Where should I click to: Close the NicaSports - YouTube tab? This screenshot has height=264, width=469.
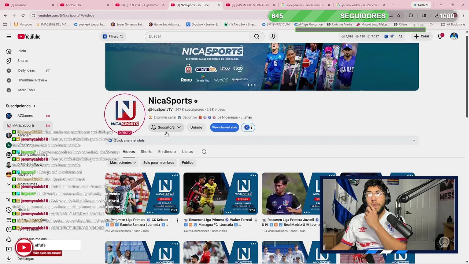click(x=219, y=5)
